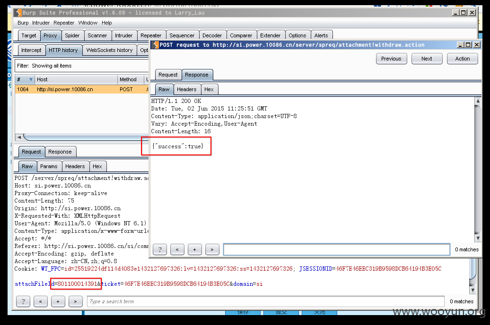Click the + button in popup search bar
Image resolution: width=490 pixels, height=325 pixels.
pyautogui.click(x=195, y=249)
